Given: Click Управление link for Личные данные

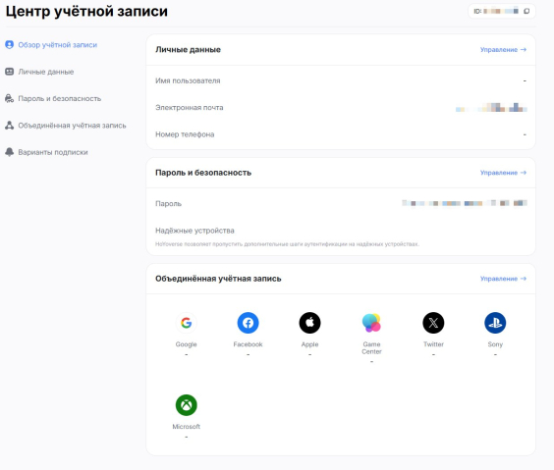Looking at the screenshot, I should point(503,50).
